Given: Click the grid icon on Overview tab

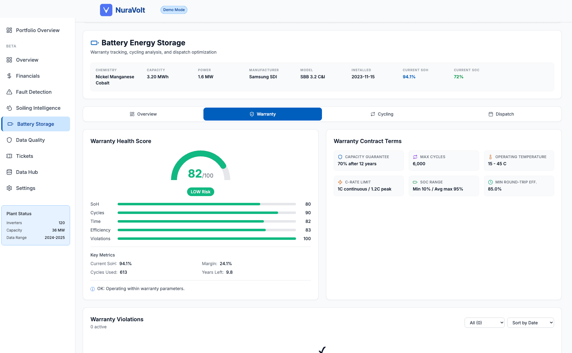Looking at the screenshot, I should click(x=132, y=114).
